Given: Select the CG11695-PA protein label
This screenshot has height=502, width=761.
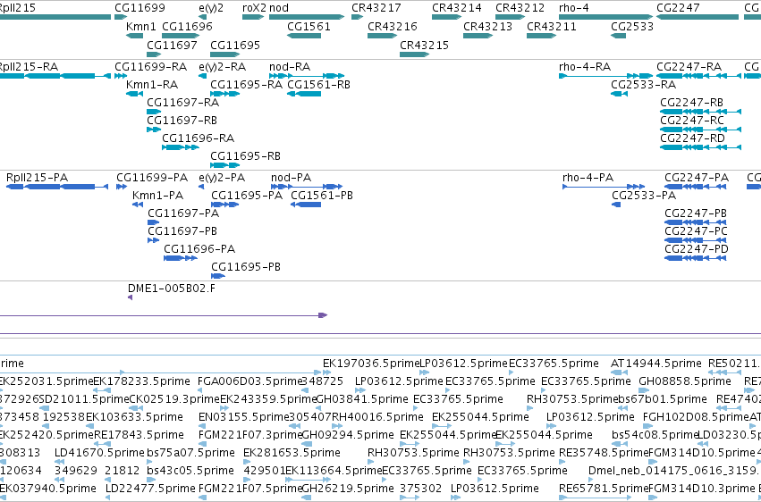Looking at the screenshot, I should [247, 196].
